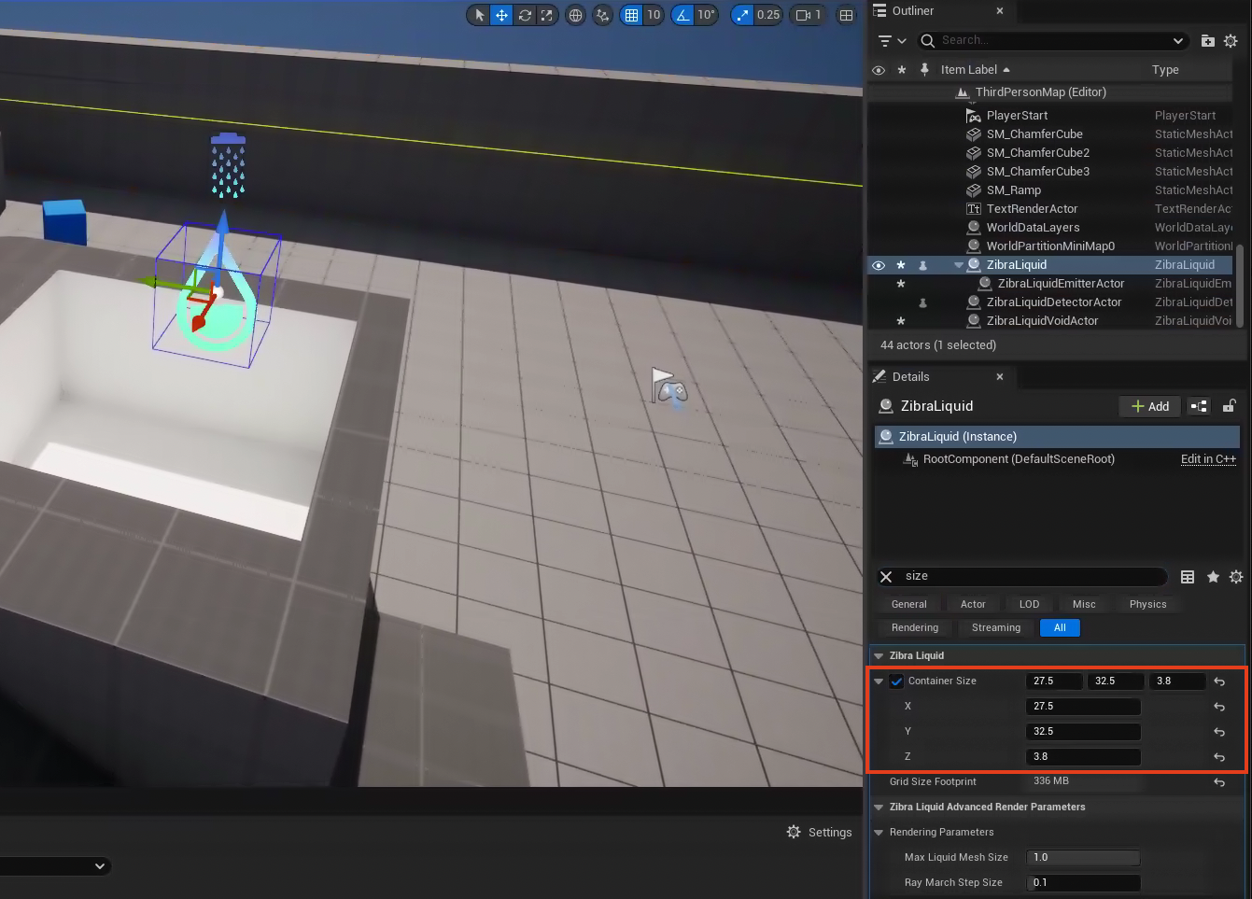Image resolution: width=1252 pixels, height=899 pixels.
Task: Select ZibraLiquidDetectorActor in the Outliner
Action: (x=1054, y=302)
